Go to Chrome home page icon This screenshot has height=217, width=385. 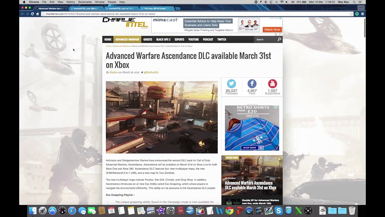point(38,14)
